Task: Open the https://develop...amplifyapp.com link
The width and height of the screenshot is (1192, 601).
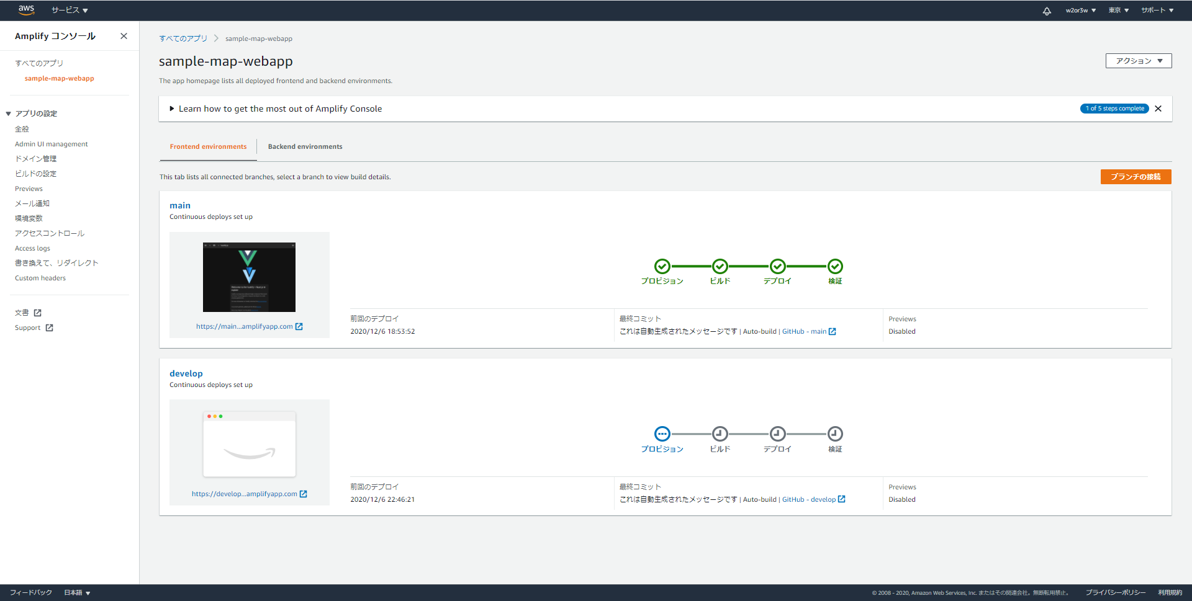Action: click(245, 494)
